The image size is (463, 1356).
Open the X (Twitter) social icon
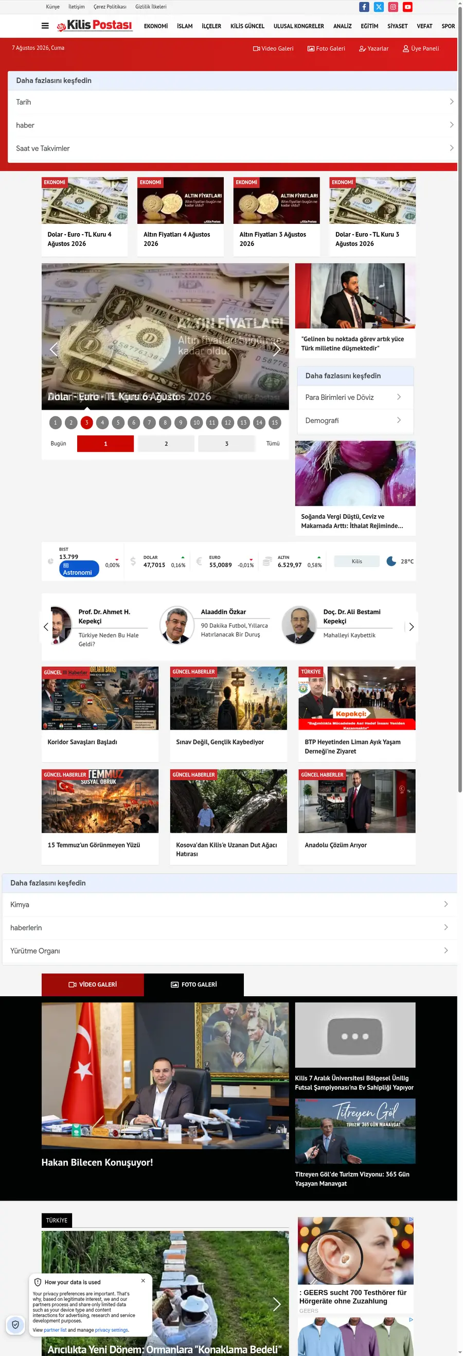pyautogui.click(x=378, y=7)
